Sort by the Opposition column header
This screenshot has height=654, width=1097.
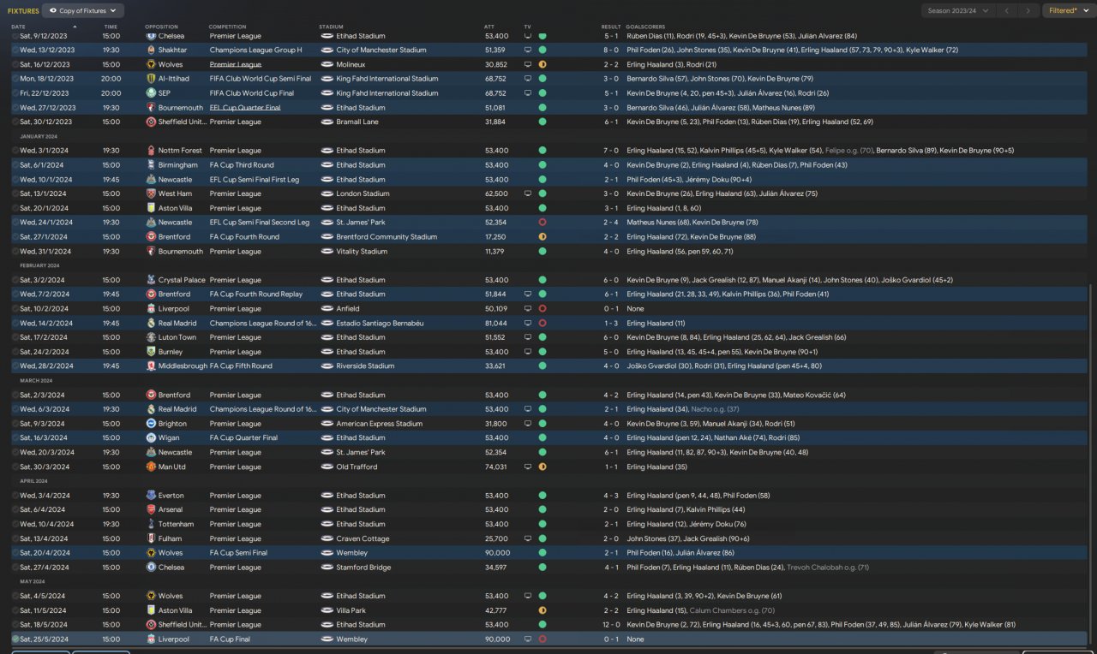click(x=162, y=27)
